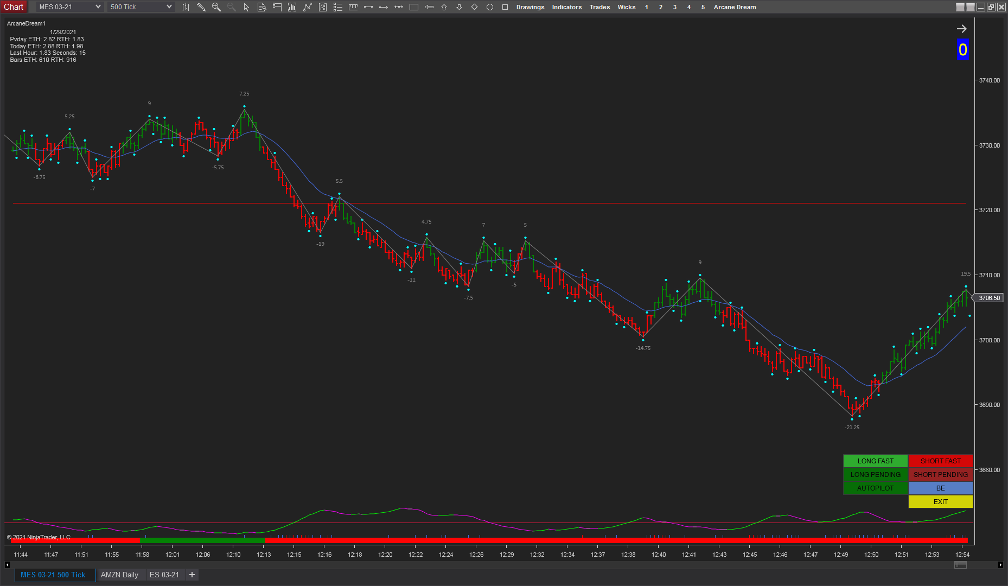Viewport: 1008px width, 586px height.
Task: Open the chart trader icon
Action: (x=277, y=7)
